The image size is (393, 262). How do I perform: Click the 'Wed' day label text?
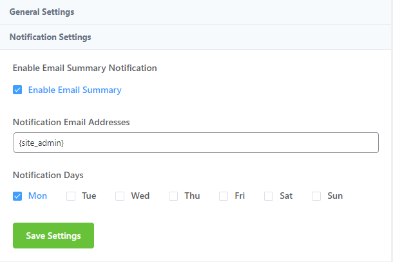[x=140, y=196]
